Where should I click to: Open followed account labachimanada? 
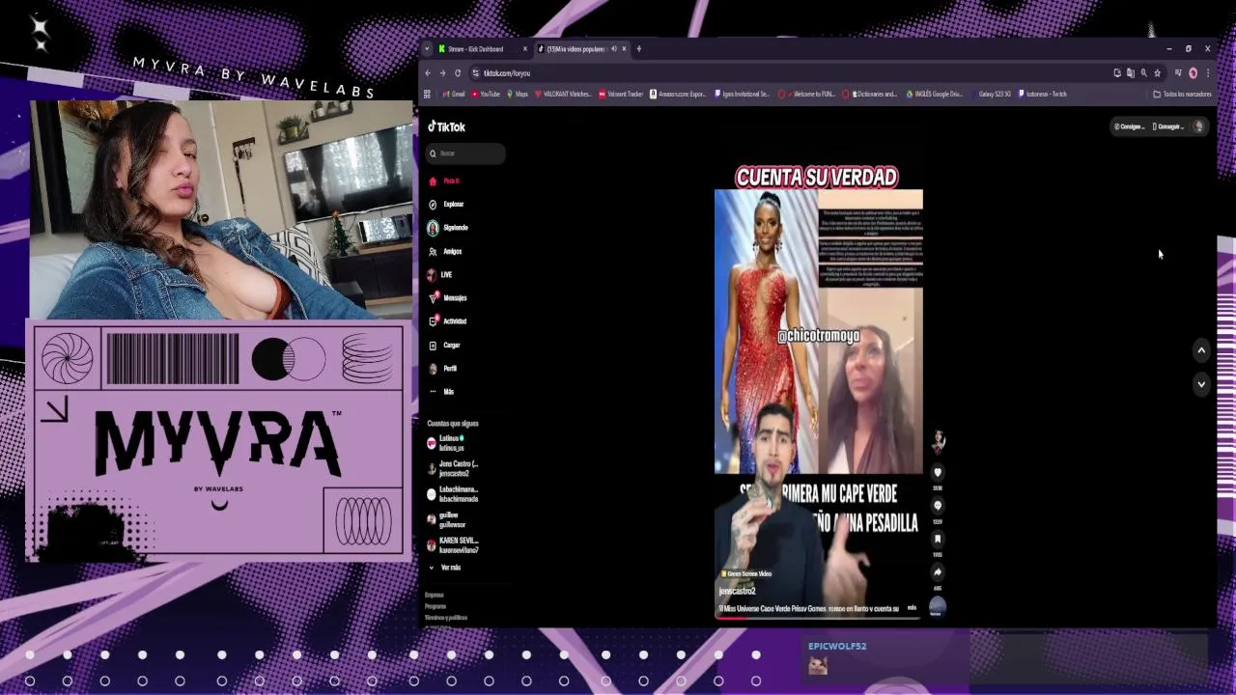(x=453, y=494)
